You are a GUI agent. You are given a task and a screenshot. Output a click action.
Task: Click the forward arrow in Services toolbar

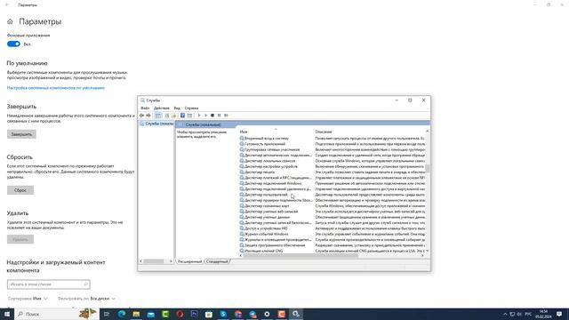click(148, 116)
